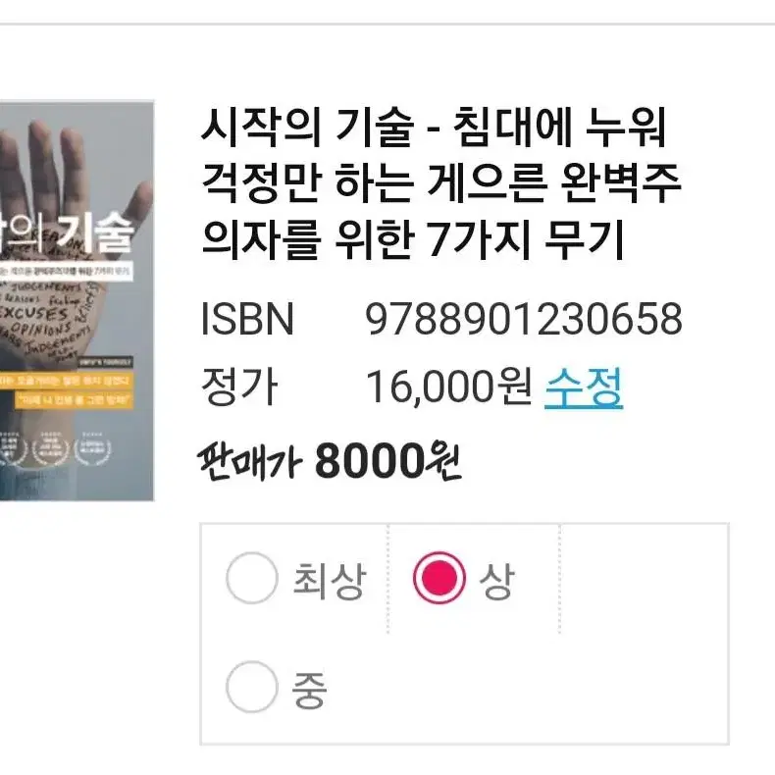Click the 중 label text
This screenshot has height=775, width=775.
coord(310,689)
